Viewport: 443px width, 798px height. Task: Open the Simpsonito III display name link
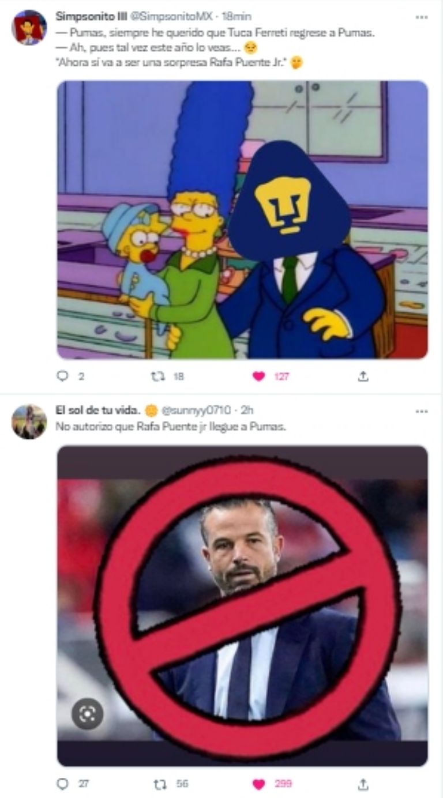[x=88, y=17]
